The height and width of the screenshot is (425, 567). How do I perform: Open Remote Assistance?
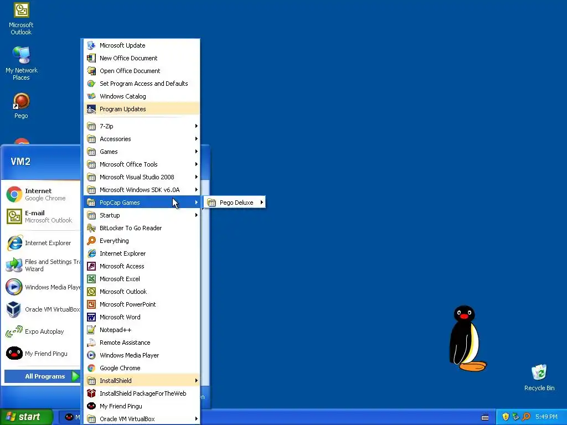142,342
